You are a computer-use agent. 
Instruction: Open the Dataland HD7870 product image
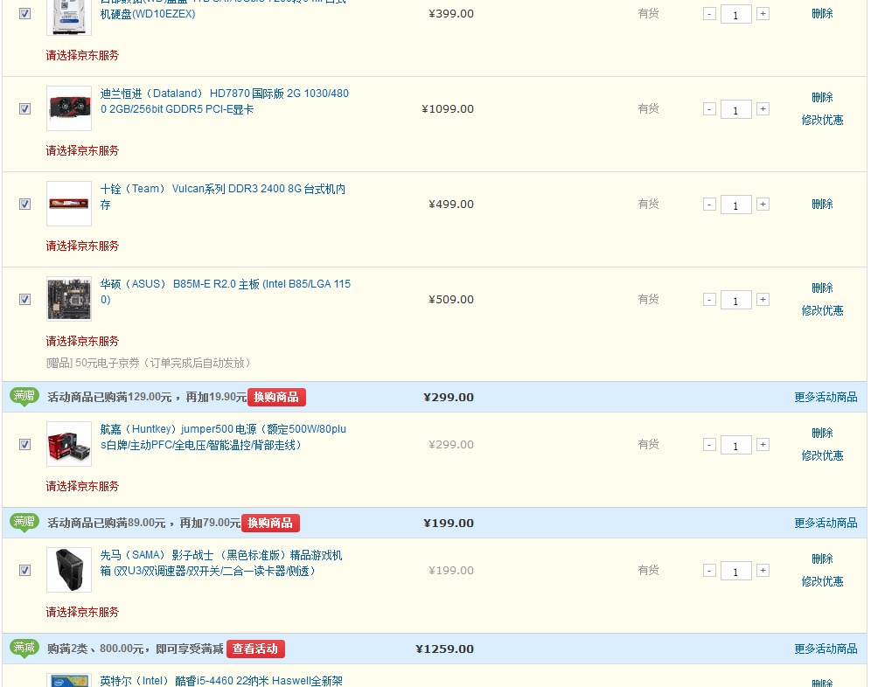(x=69, y=108)
